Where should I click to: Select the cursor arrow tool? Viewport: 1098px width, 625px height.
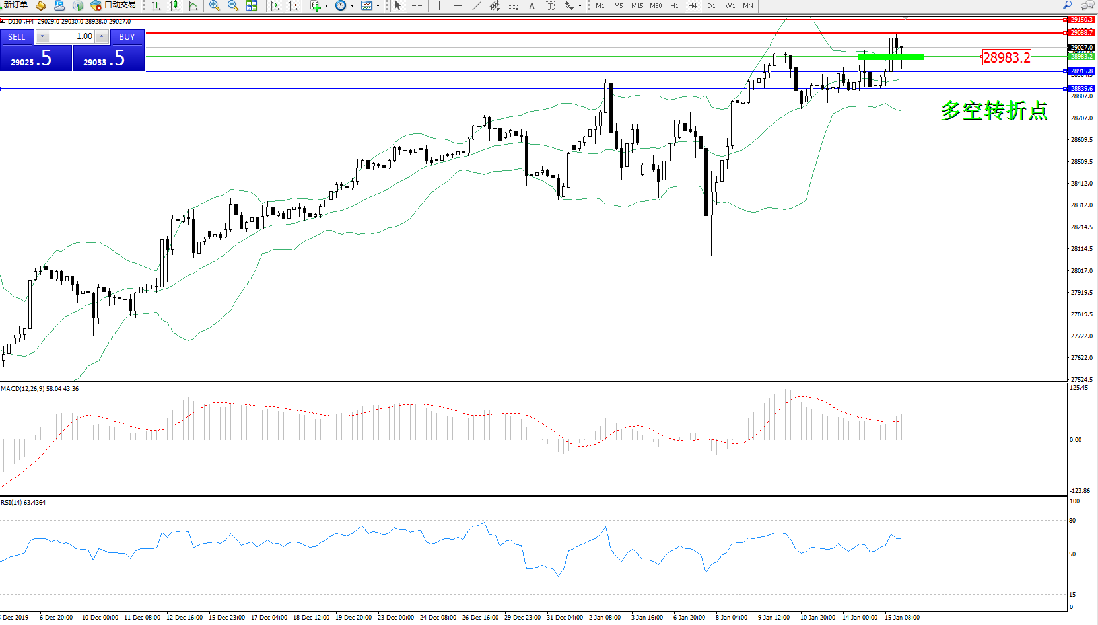coord(398,6)
